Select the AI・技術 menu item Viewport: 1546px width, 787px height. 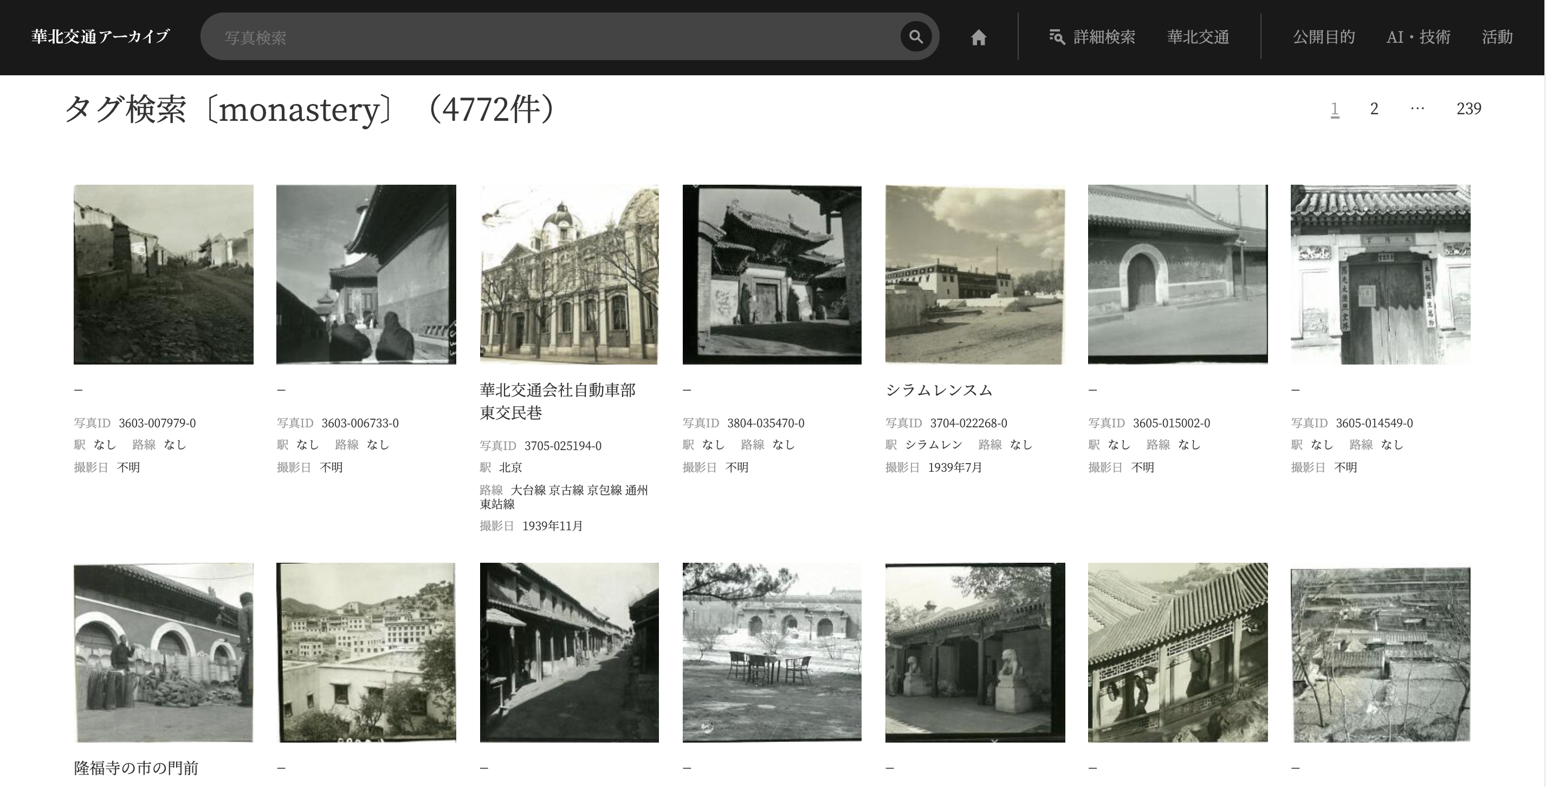(1418, 37)
